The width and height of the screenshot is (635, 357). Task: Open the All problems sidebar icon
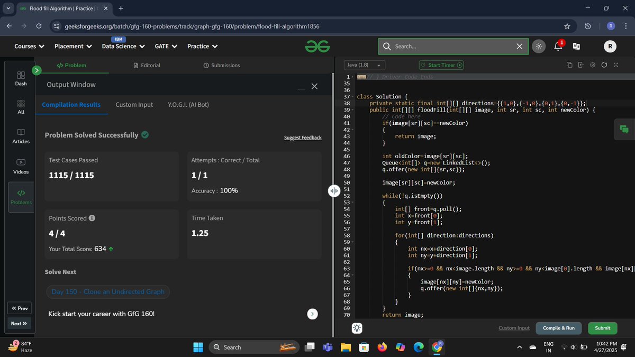(21, 107)
